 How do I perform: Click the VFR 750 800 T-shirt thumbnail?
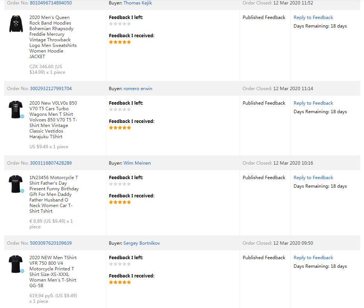(x=16, y=264)
